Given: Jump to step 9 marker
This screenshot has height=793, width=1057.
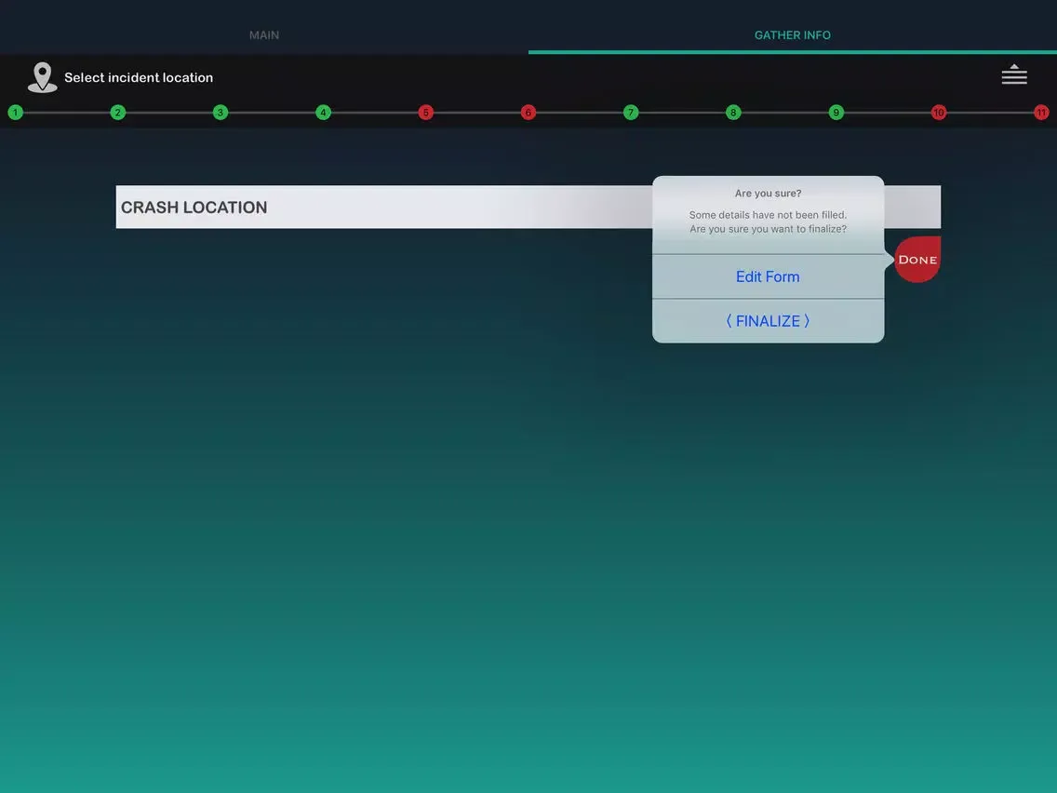Looking at the screenshot, I should pyautogui.click(x=836, y=113).
